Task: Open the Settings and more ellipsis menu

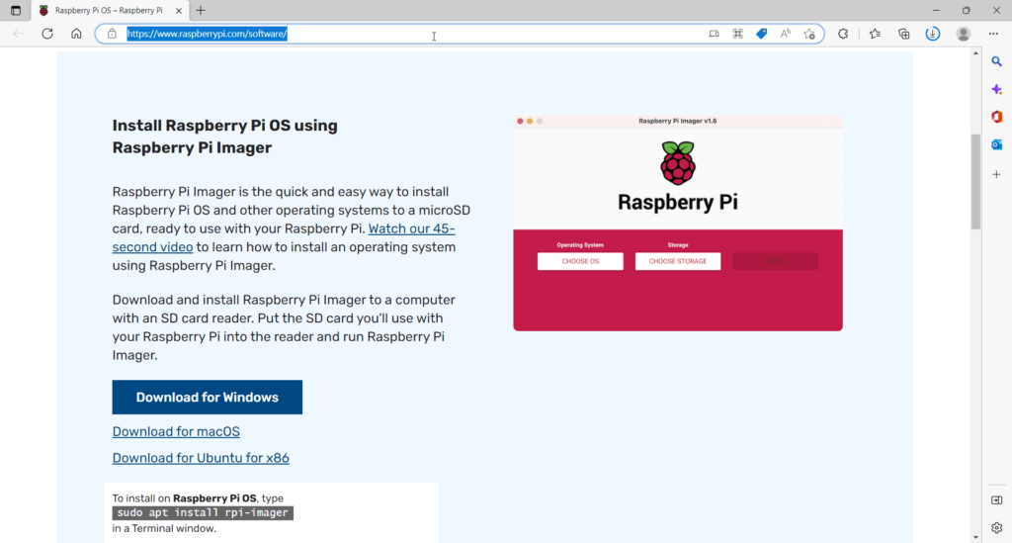Action: click(993, 34)
